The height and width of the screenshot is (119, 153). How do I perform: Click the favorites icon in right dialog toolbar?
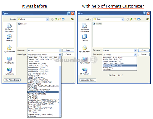(148, 19)
